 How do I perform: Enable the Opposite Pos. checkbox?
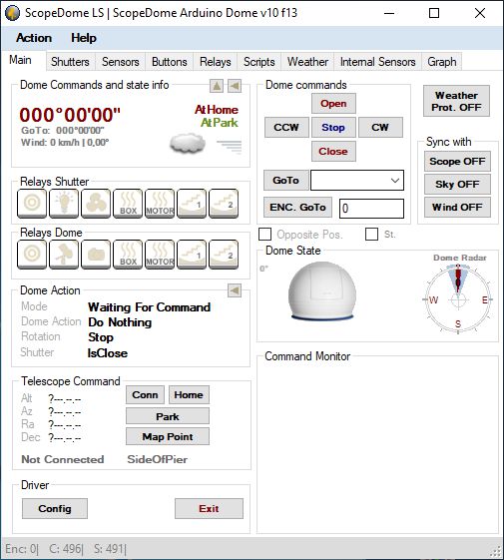pyautogui.click(x=265, y=235)
